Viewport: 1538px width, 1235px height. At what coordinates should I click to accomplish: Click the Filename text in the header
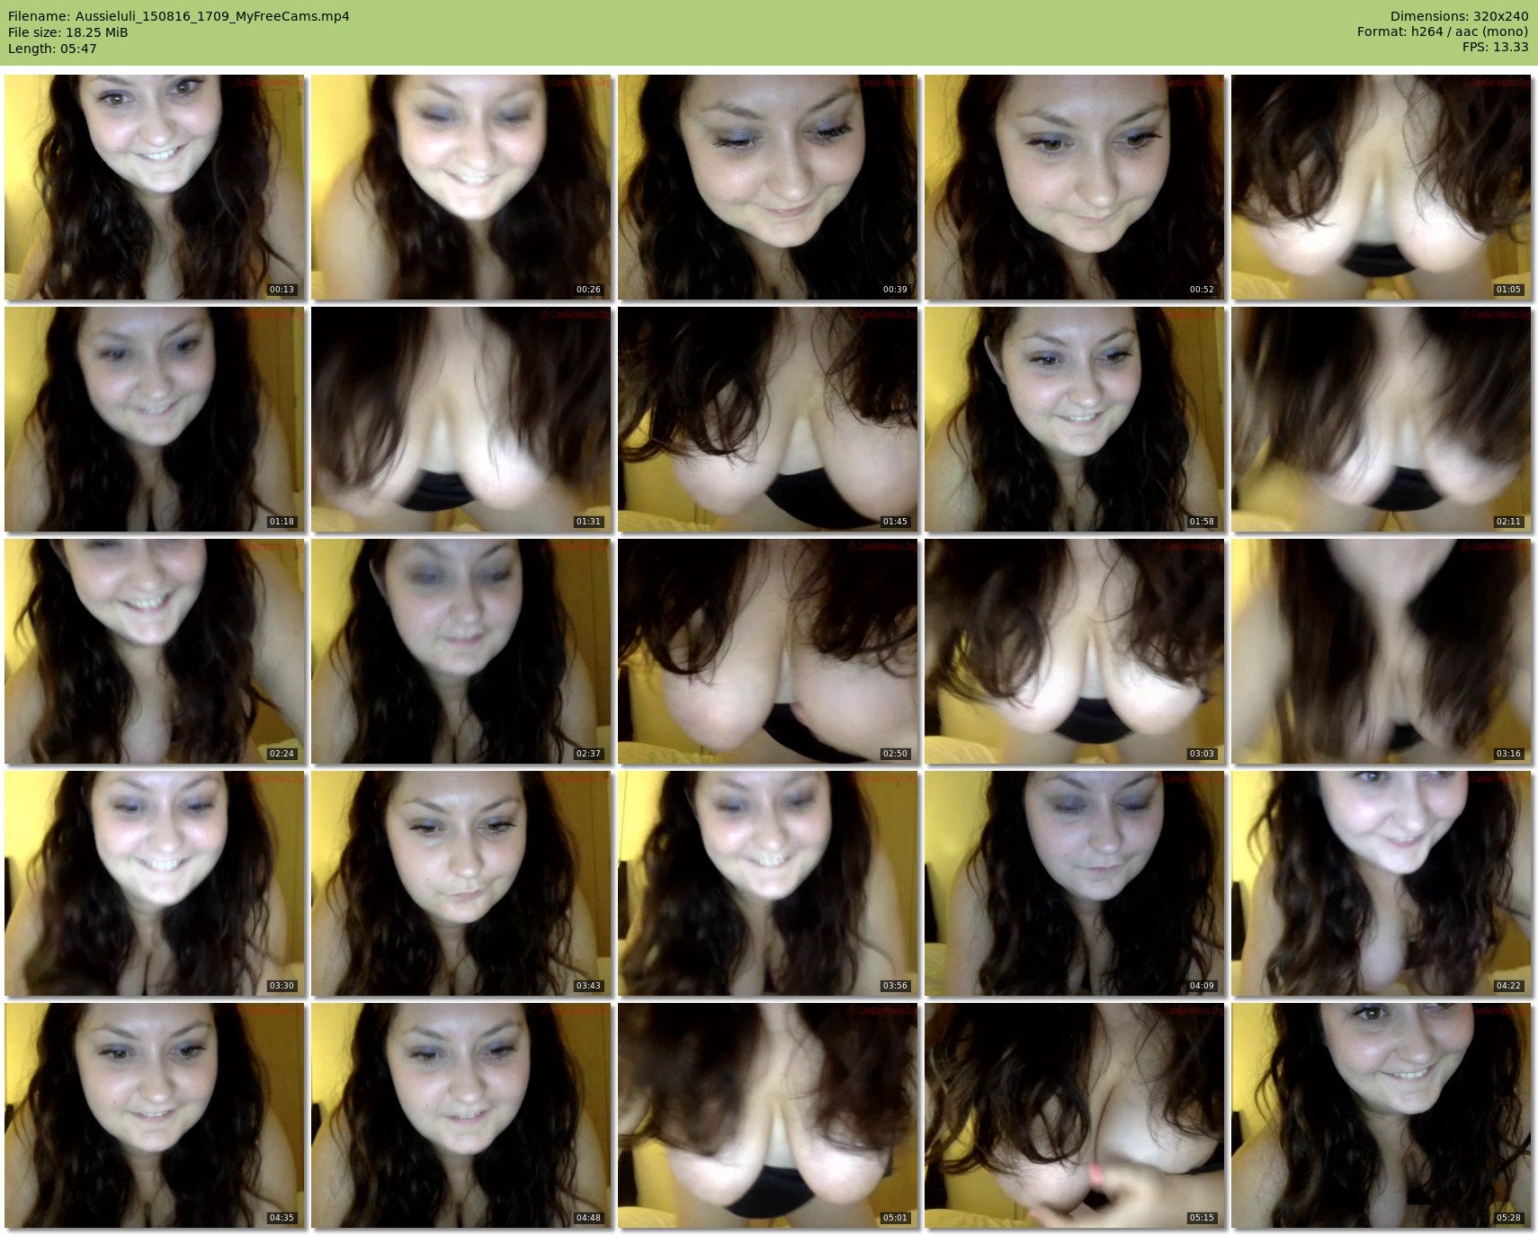coord(178,16)
